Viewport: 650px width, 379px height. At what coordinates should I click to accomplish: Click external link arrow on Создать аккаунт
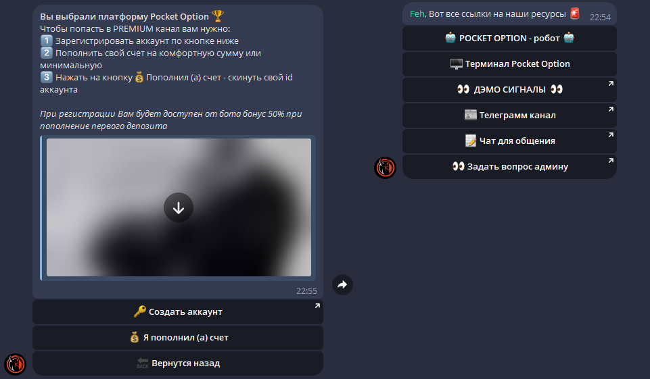[317, 305]
